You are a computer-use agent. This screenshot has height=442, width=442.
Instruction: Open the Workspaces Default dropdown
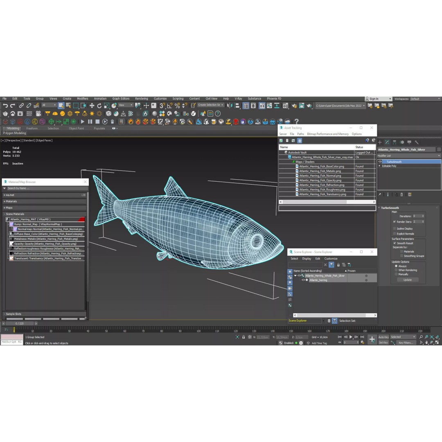click(x=425, y=99)
